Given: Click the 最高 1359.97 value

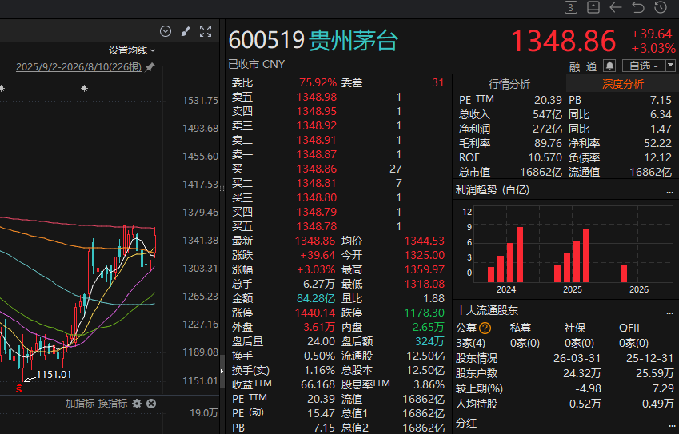Looking at the screenshot, I should 425,269.
